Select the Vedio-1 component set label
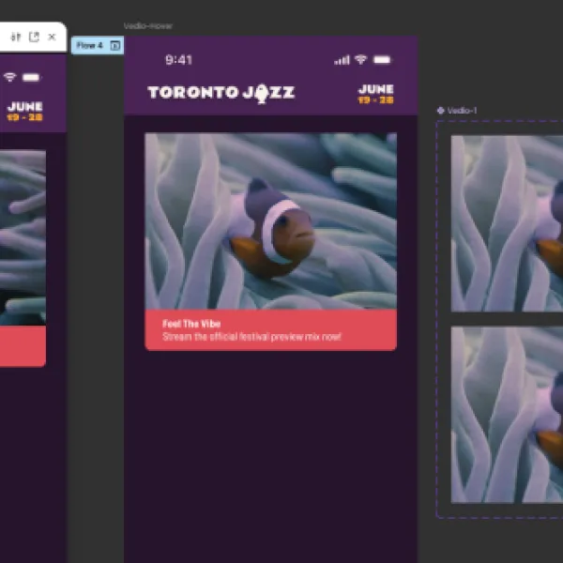 (x=462, y=111)
